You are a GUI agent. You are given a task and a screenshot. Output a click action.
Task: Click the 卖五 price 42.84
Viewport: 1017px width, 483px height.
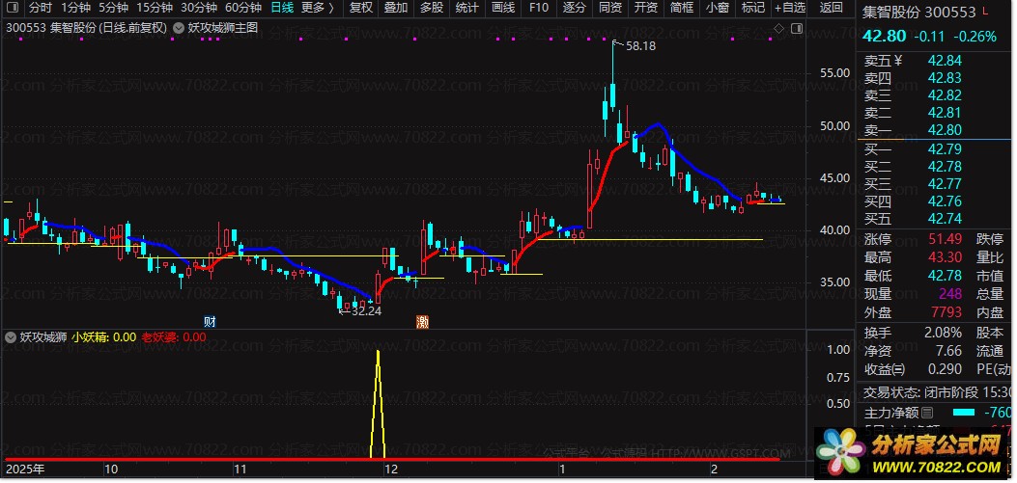click(945, 61)
